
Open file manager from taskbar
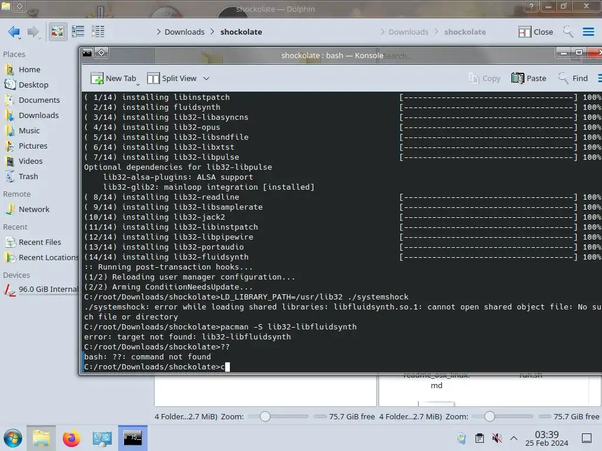coord(41,438)
